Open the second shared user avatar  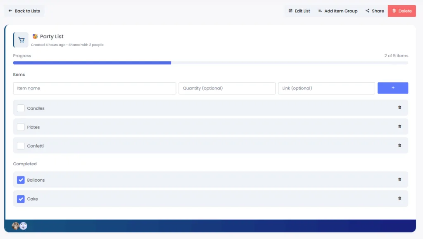(24, 226)
